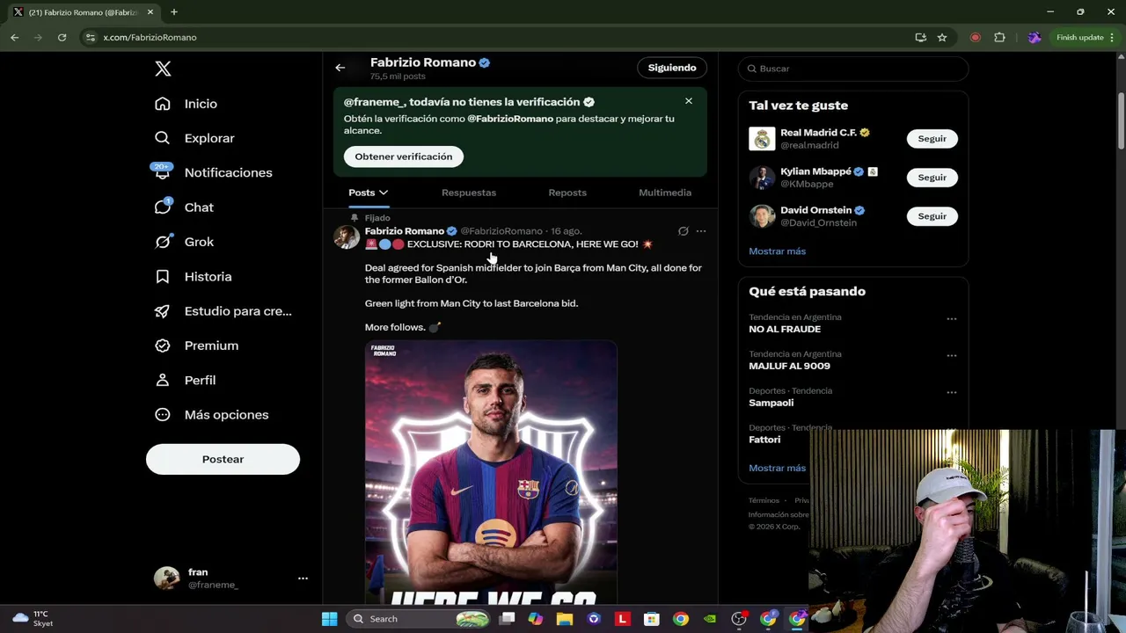Open the Más opciones ellipsis icon
This screenshot has width=1126, height=633.
coord(163,415)
